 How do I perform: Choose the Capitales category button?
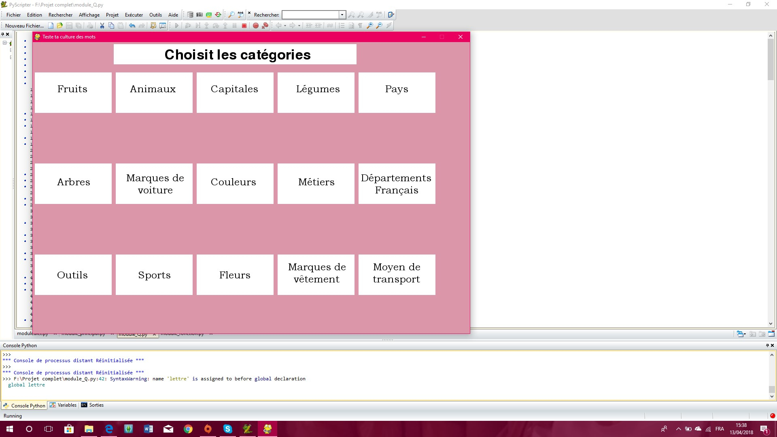pos(235,92)
